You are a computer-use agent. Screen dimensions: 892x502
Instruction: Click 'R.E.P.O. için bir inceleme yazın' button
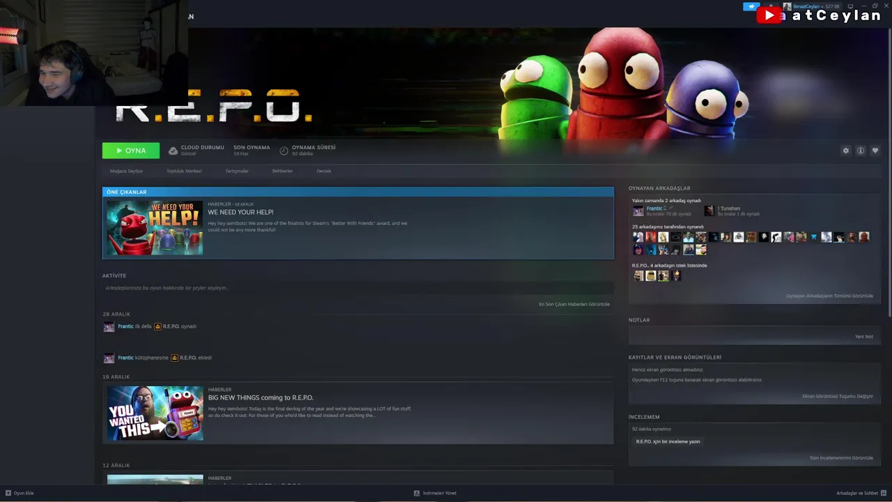coord(668,441)
